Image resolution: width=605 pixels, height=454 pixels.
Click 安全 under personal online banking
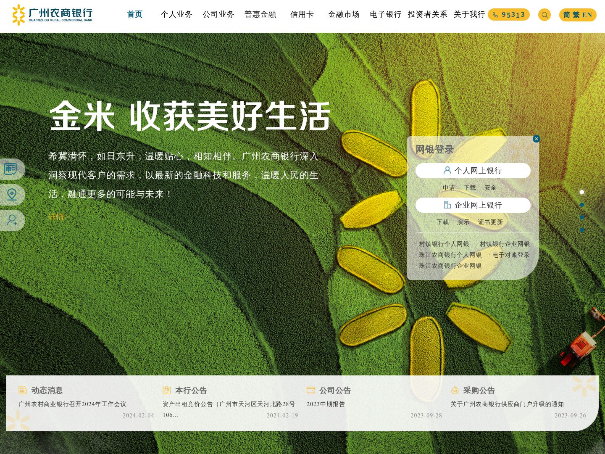point(490,187)
